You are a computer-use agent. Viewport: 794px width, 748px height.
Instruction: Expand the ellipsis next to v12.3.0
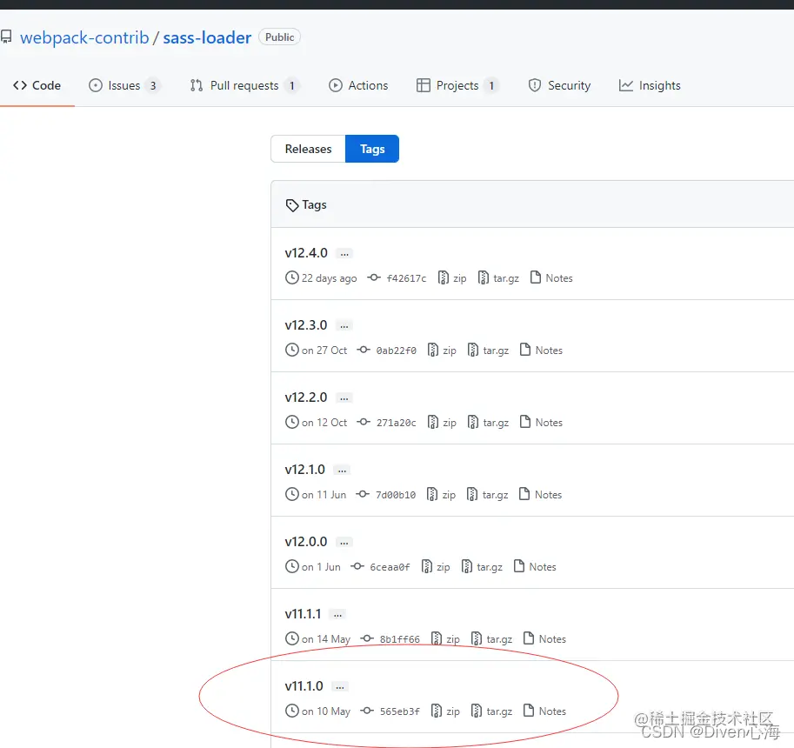(344, 326)
